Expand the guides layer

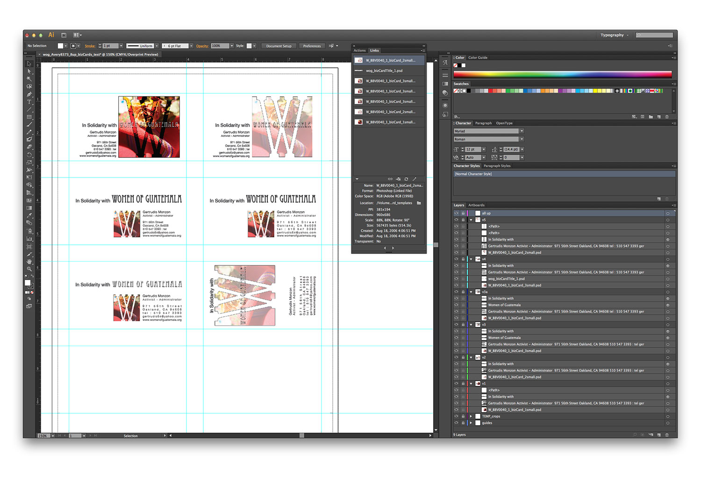[x=471, y=423]
